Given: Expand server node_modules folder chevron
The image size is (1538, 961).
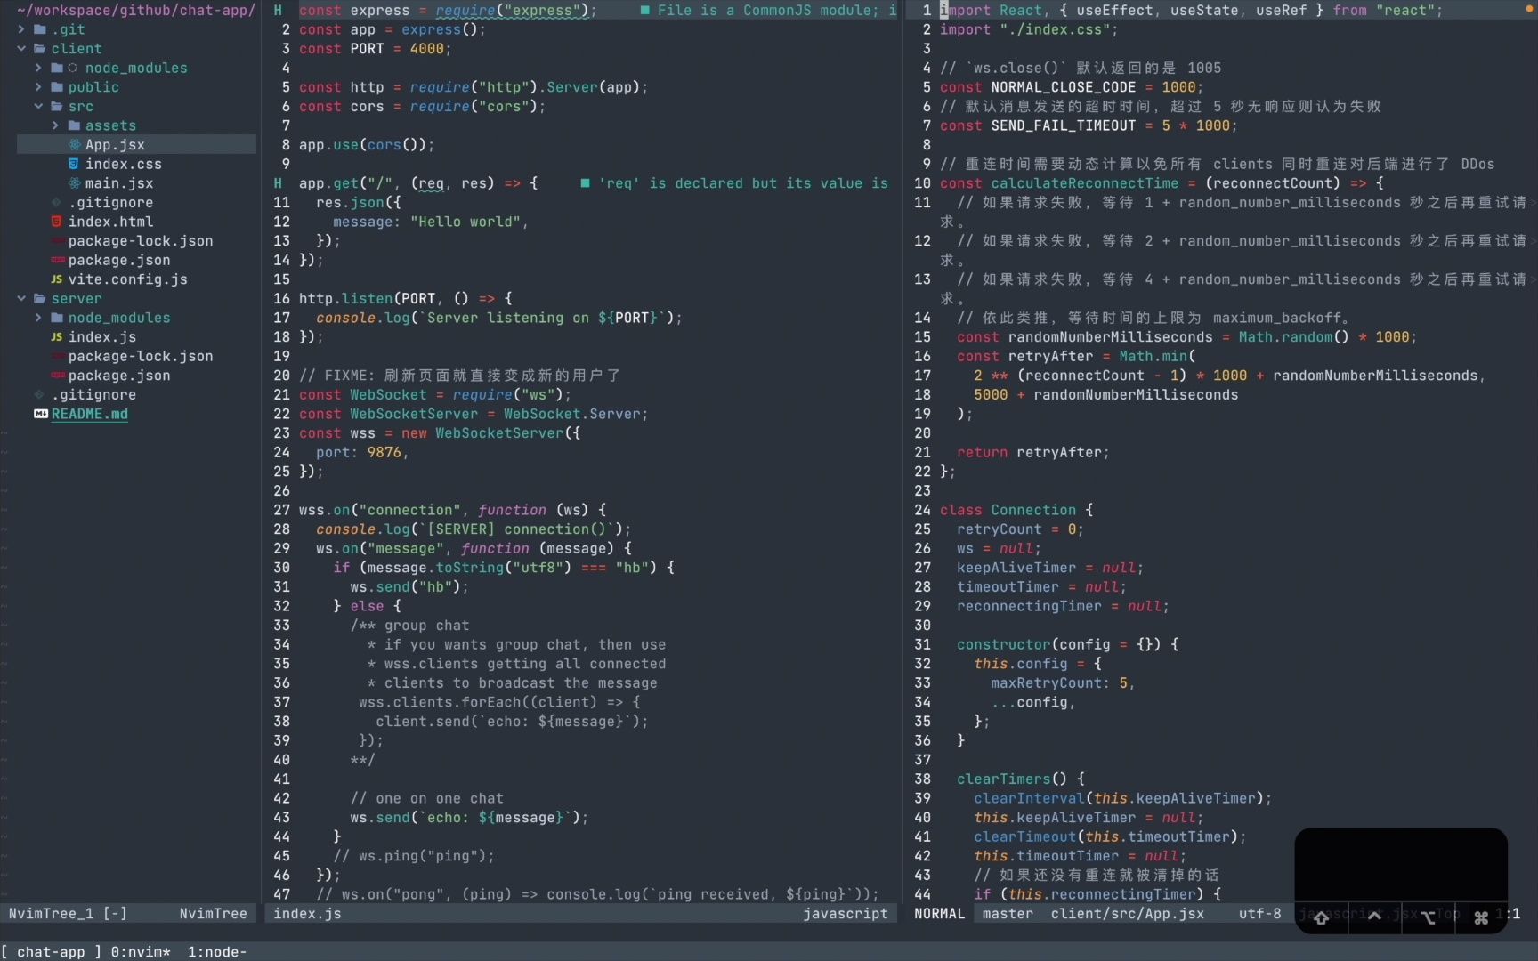Looking at the screenshot, I should pos(38,318).
